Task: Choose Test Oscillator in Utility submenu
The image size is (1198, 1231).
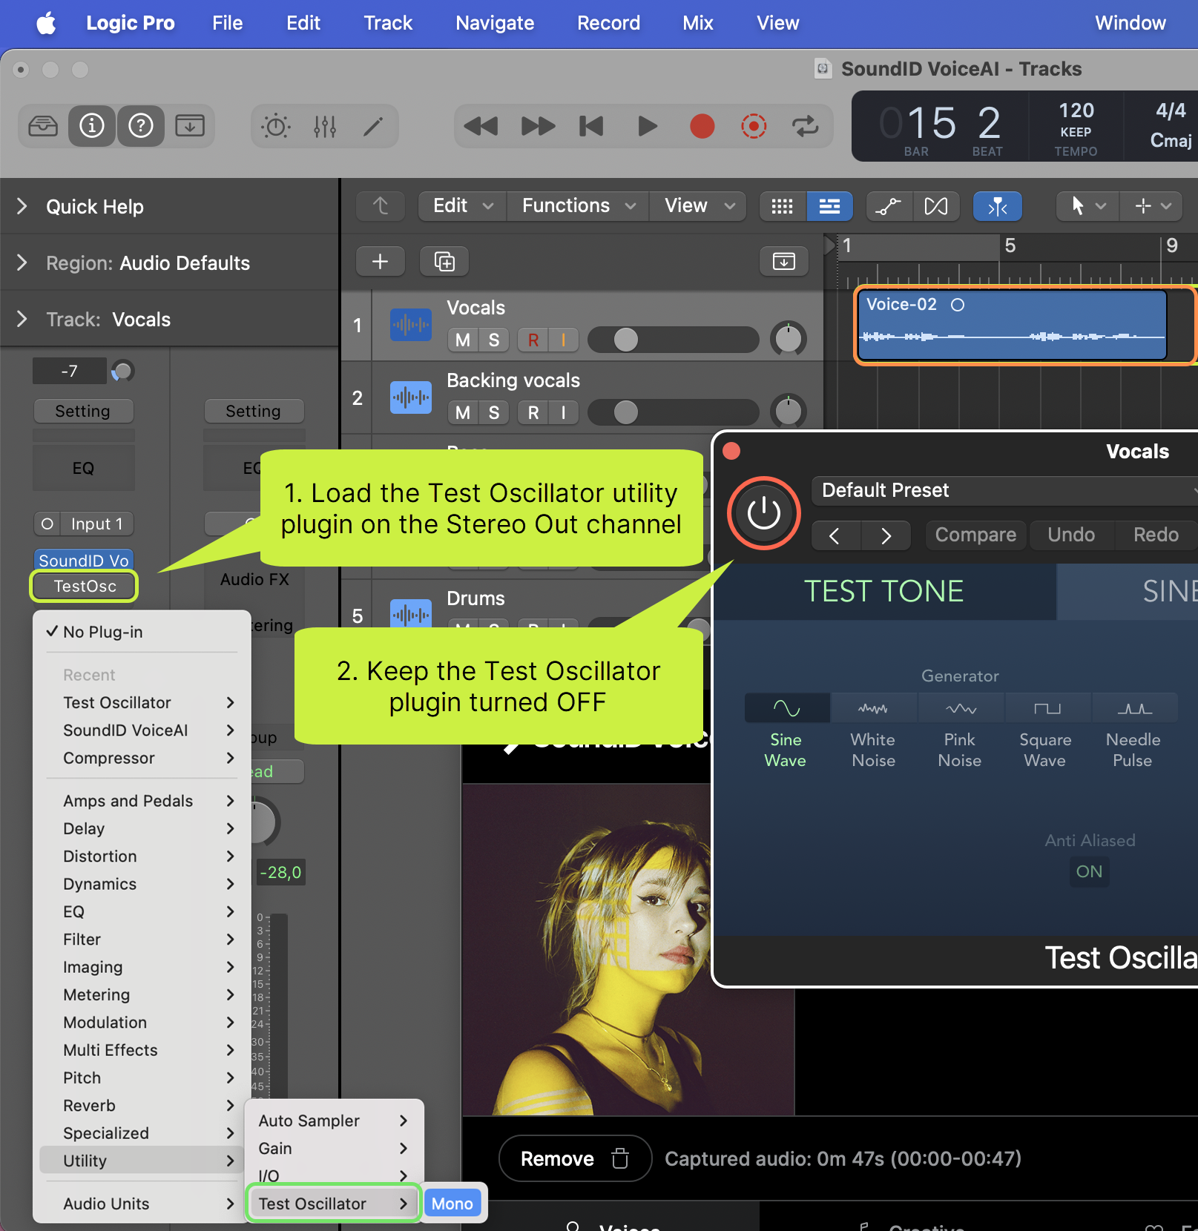Action: (x=333, y=1204)
